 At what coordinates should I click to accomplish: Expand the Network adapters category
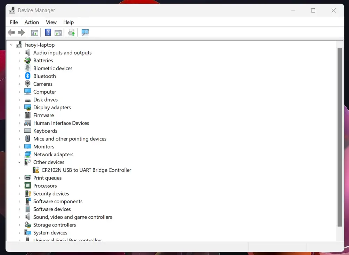pos(20,154)
